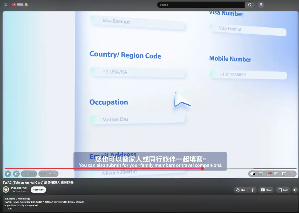Open player settings gear with HD badge
Viewport: 299px width, 213px height.
click(269, 174)
